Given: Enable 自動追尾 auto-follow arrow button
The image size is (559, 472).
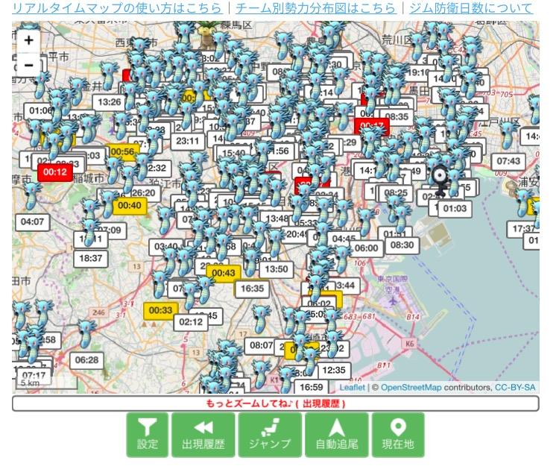Looking at the screenshot, I should tap(337, 435).
